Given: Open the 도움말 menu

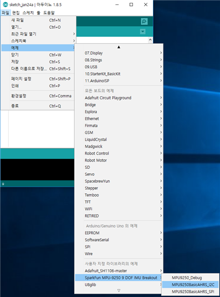Looking at the screenshot, I should click(49, 13).
